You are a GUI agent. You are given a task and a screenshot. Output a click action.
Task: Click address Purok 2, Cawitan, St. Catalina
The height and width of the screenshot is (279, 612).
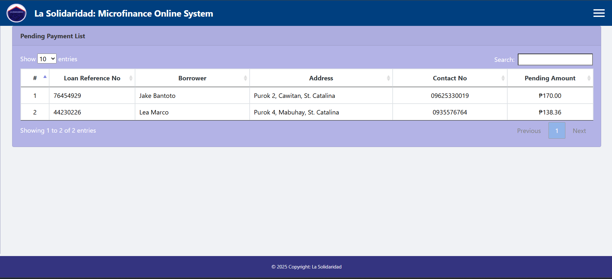(294, 96)
